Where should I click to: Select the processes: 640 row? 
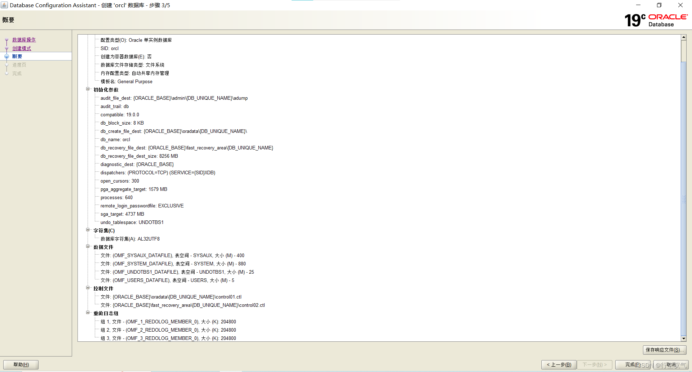point(117,197)
